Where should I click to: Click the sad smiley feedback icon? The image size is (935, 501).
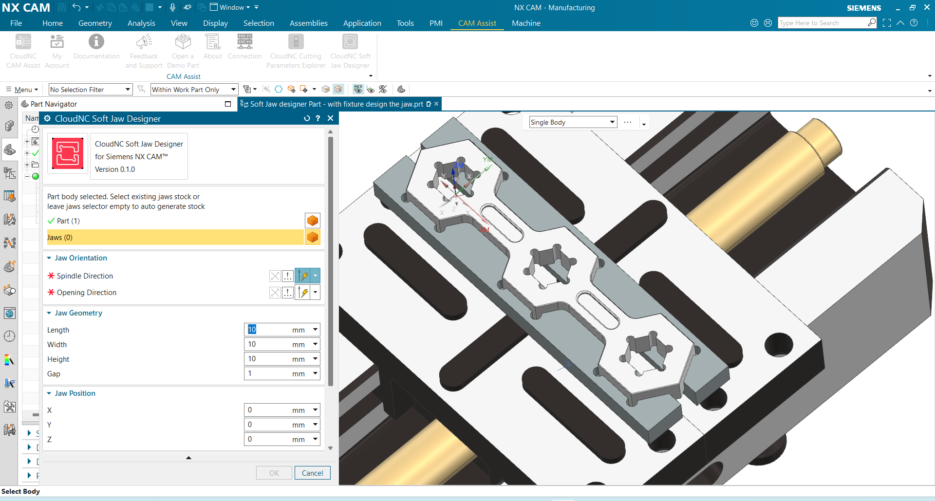tap(768, 23)
